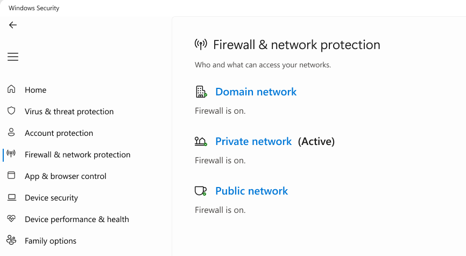Click the Virus & threat protection shield icon
The image size is (466, 256).
[11, 111]
